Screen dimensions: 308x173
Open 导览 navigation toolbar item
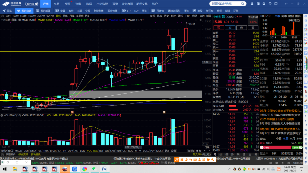coord(7,11)
